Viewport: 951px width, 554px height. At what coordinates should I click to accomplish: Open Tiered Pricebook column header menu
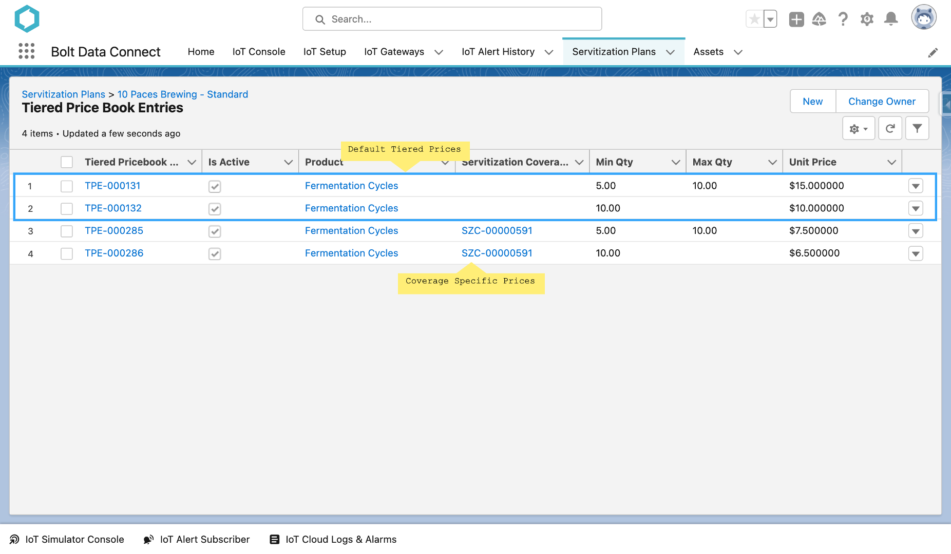(x=192, y=162)
